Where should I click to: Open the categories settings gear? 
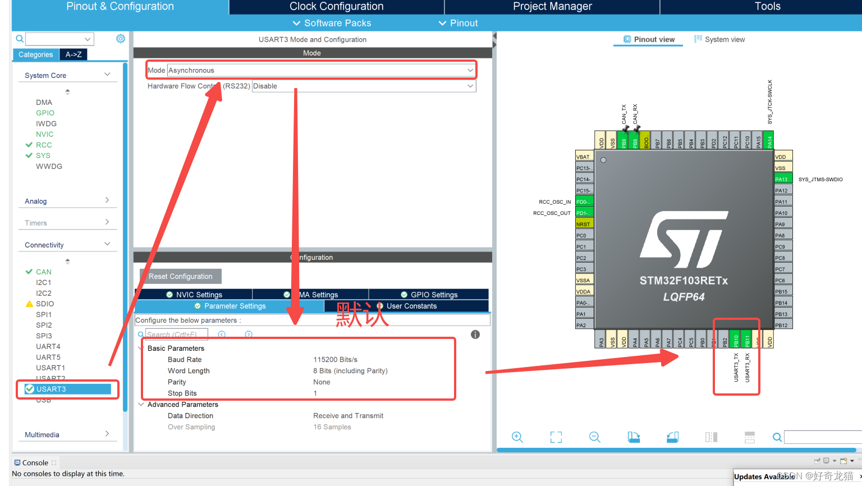[121, 39]
